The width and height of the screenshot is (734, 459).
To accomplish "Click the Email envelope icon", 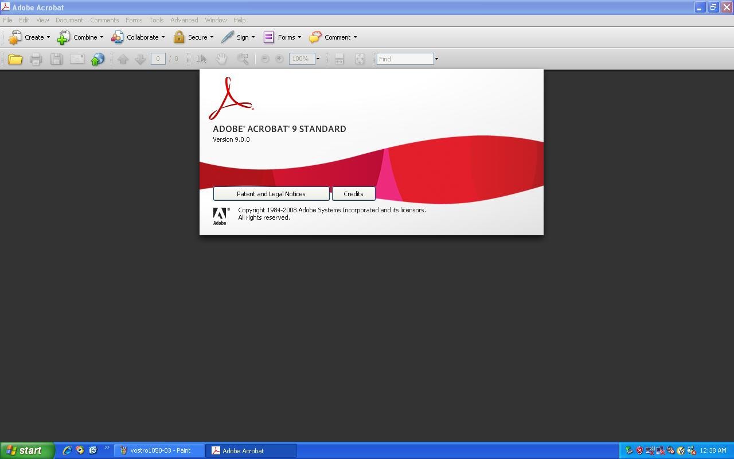I will pyautogui.click(x=77, y=59).
